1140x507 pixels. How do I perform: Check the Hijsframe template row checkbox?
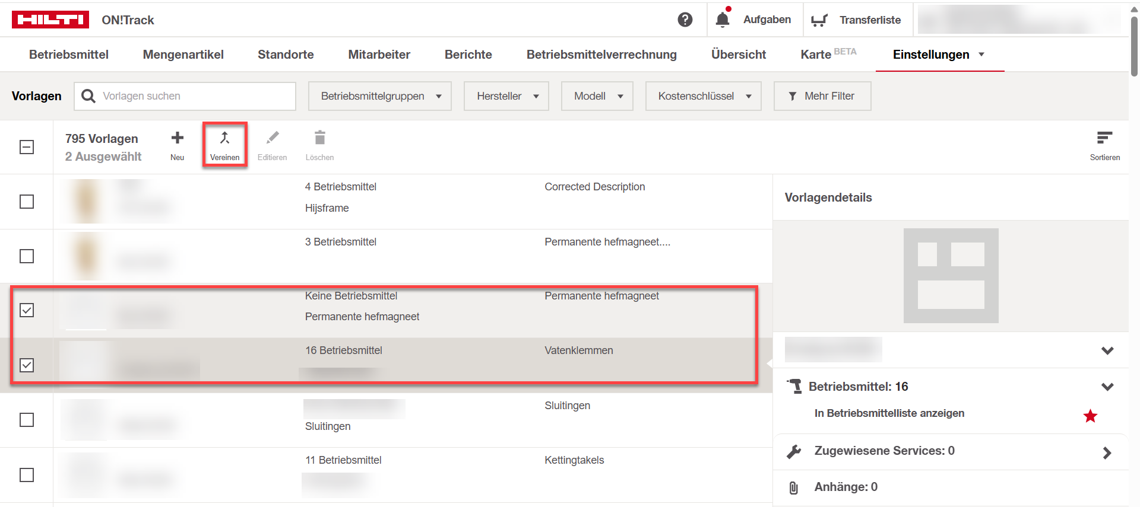(x=27, y=202)
